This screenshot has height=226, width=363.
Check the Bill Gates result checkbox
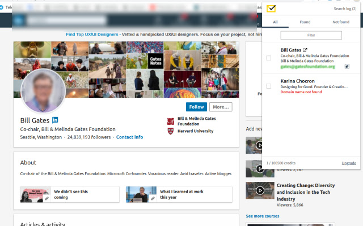(268, 58)
